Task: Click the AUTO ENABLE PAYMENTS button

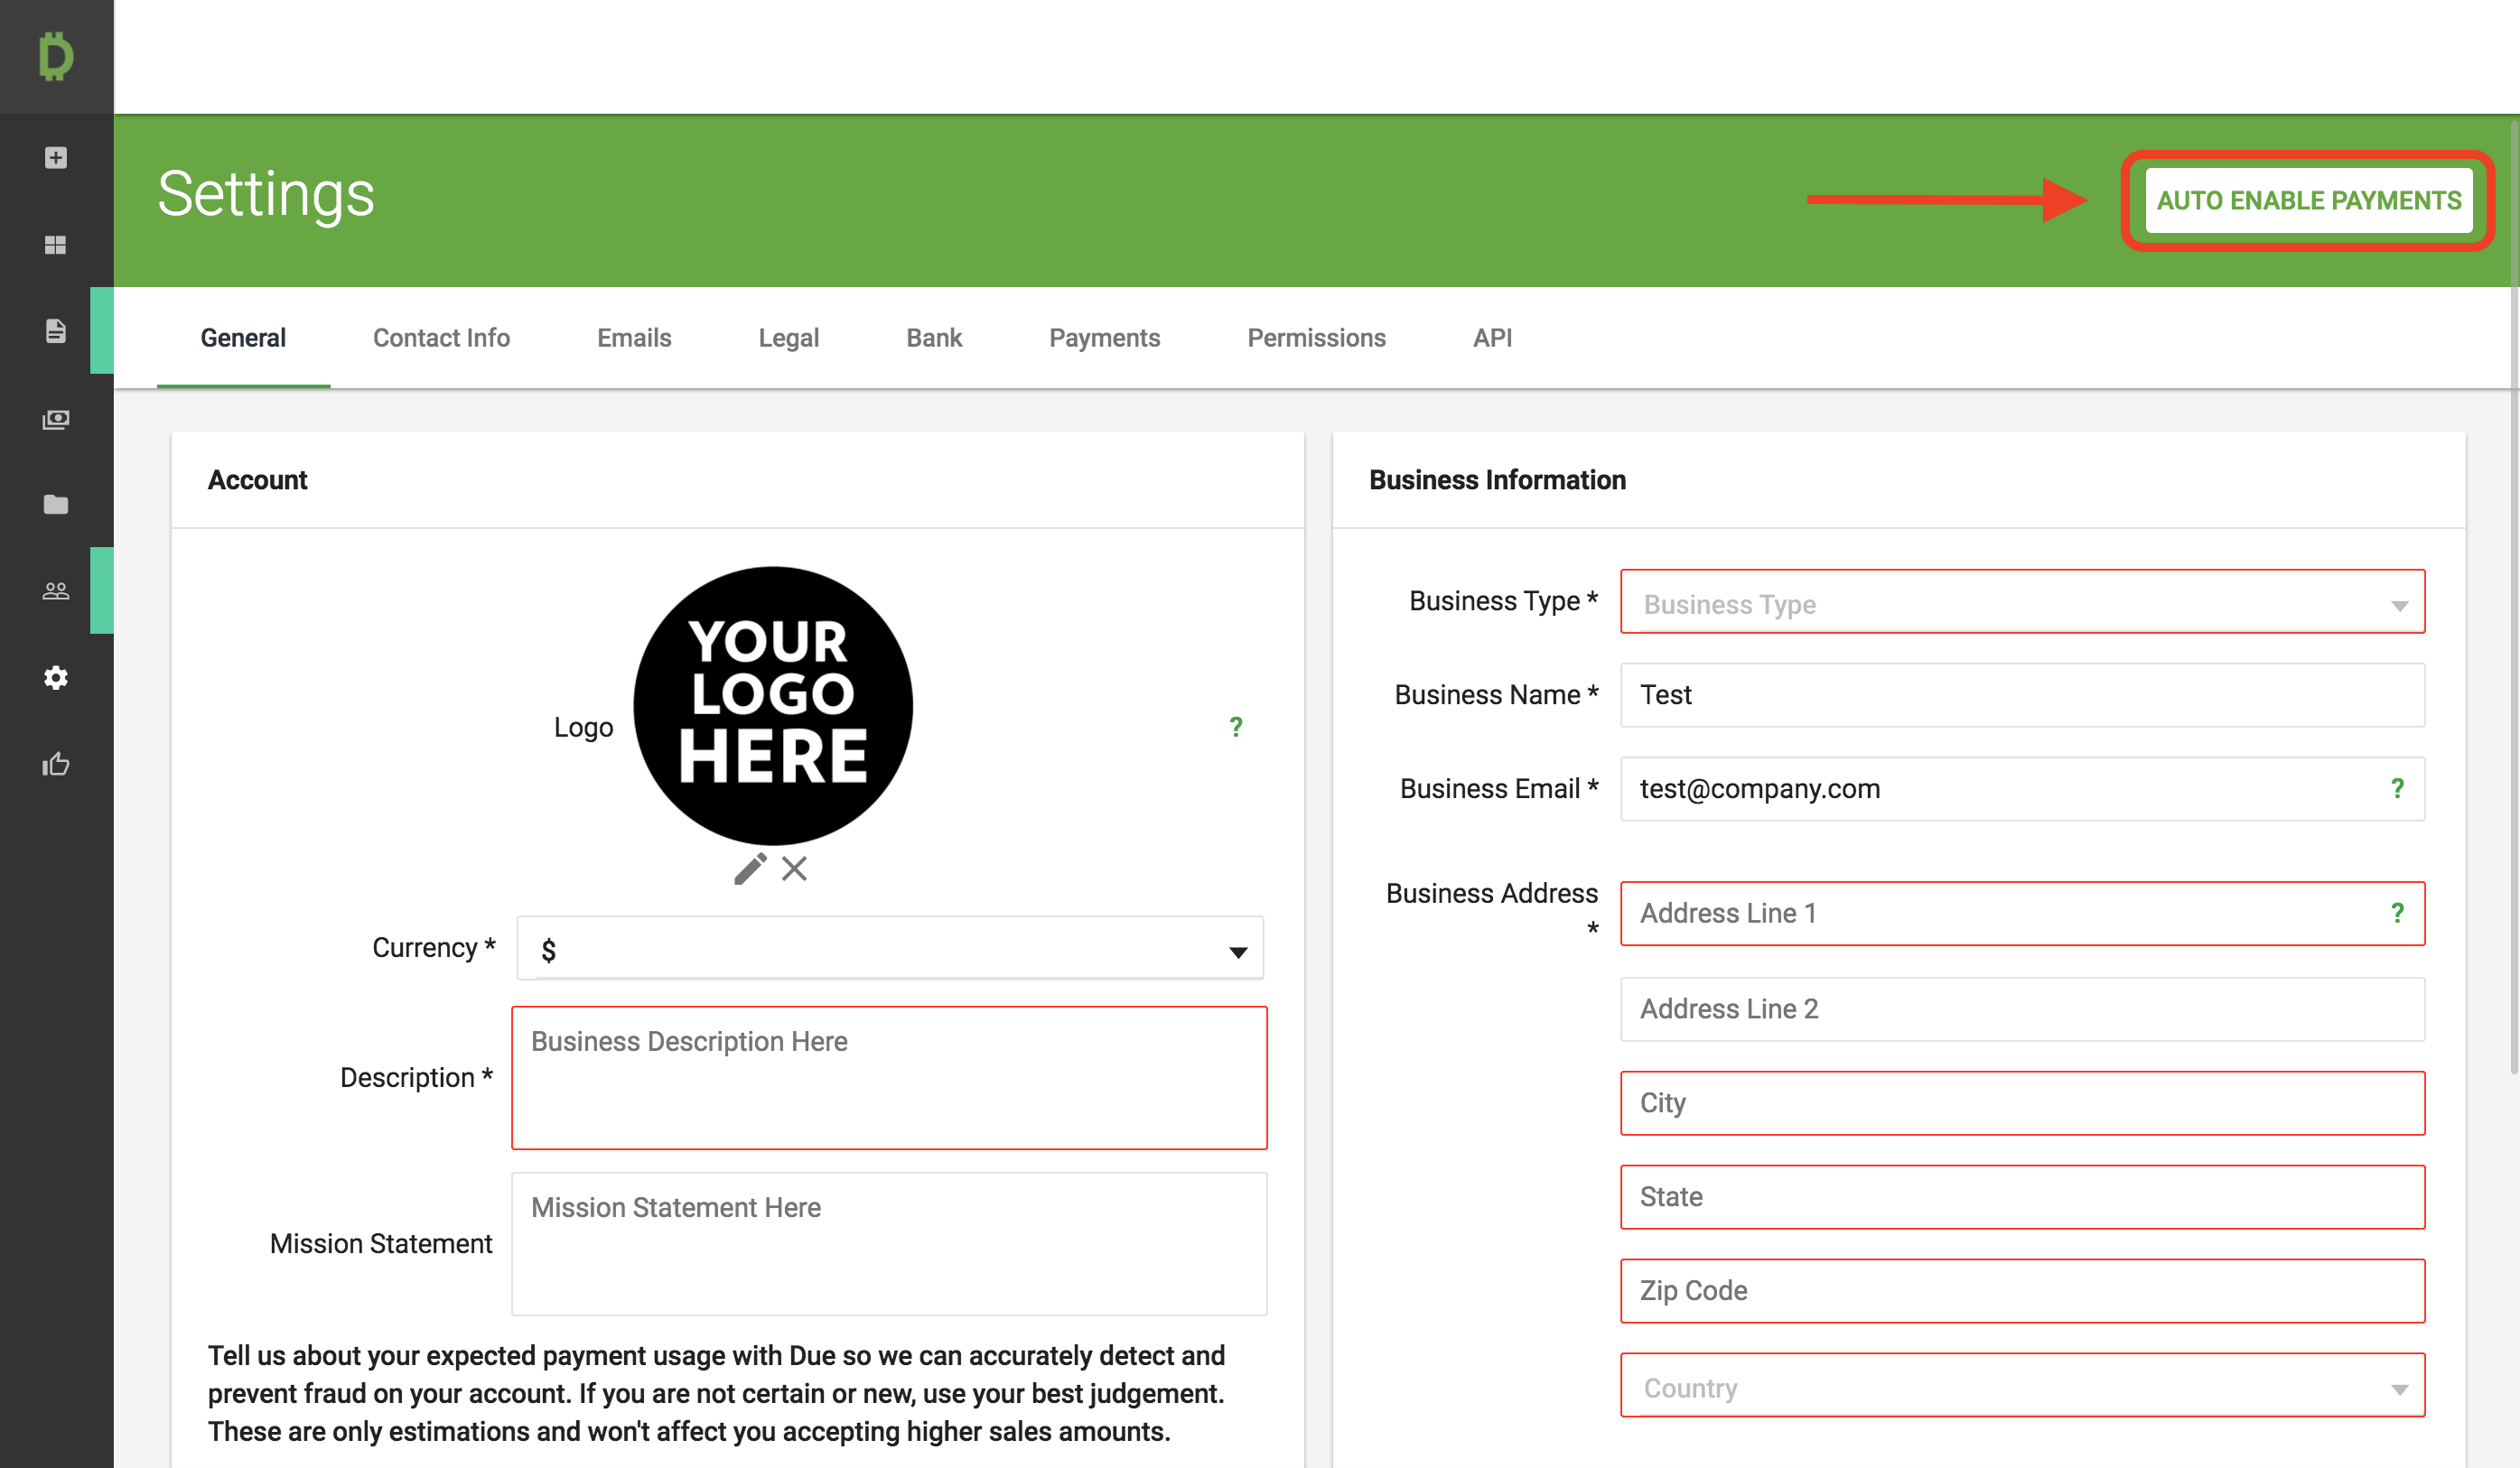Action: point(2309,200)
